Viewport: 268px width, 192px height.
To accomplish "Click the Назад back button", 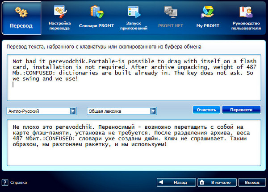I will click(176, 183).
